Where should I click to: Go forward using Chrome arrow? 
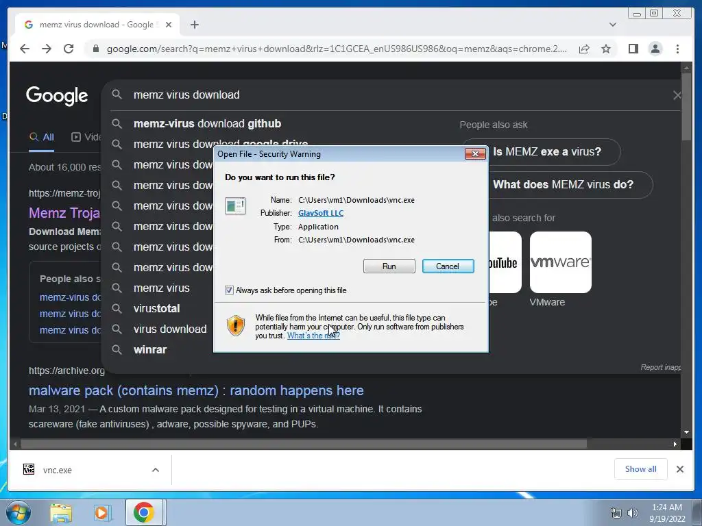(x=47, y=49)
